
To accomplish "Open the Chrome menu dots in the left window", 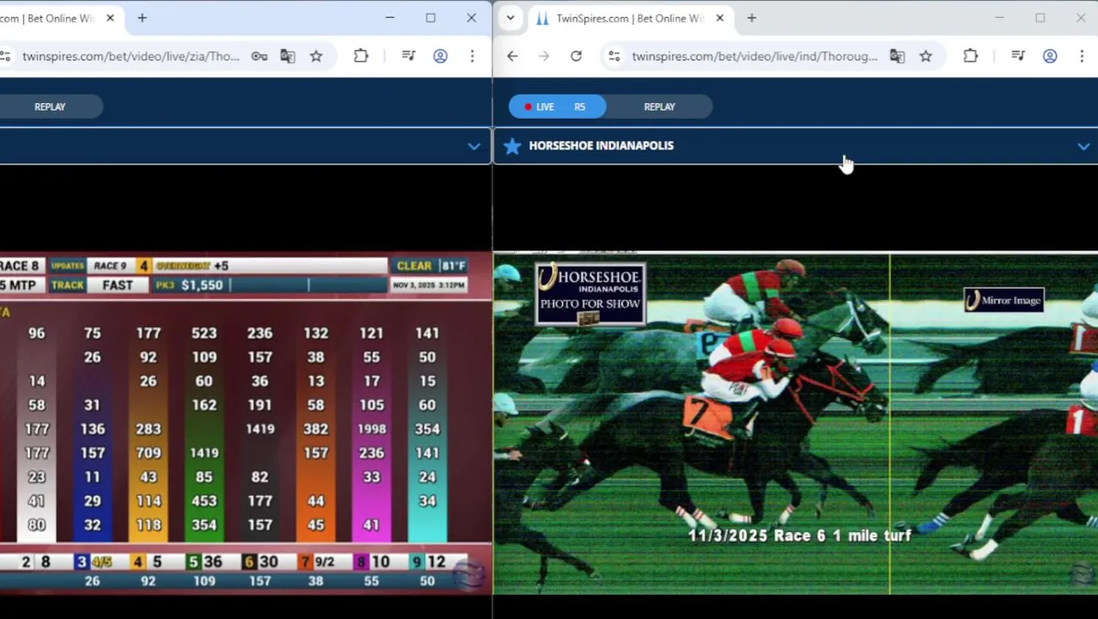I will (x=472, y=56).
